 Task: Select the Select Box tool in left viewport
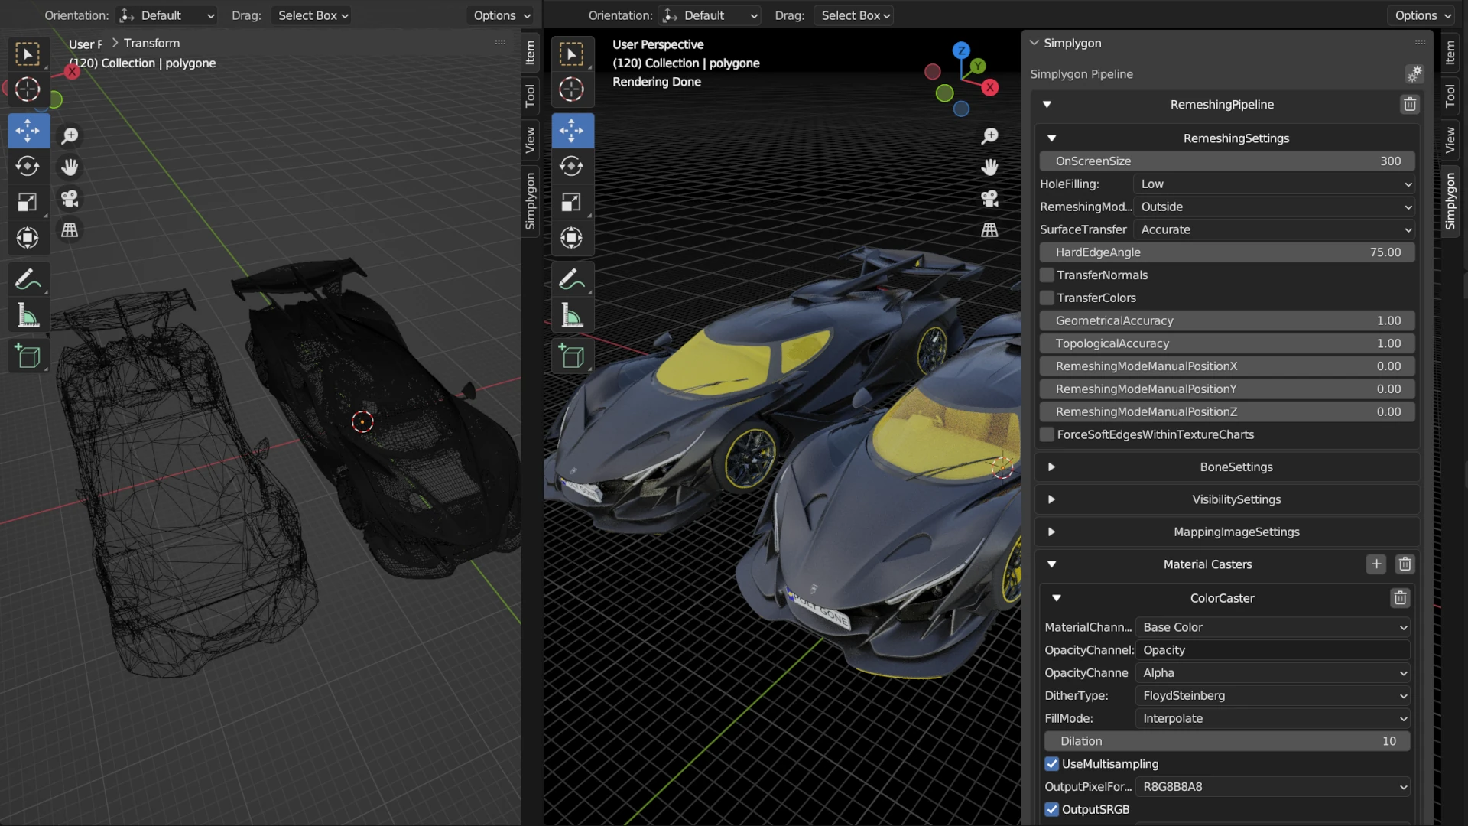coord(28,54)
